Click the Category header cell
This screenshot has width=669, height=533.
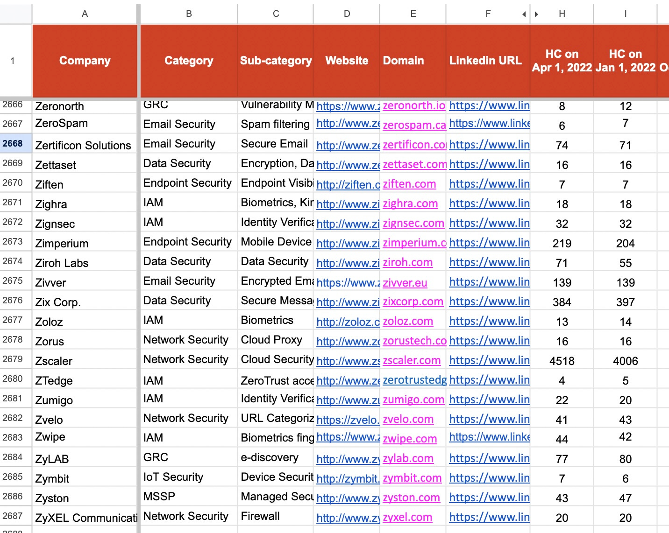tap(189, 61)
